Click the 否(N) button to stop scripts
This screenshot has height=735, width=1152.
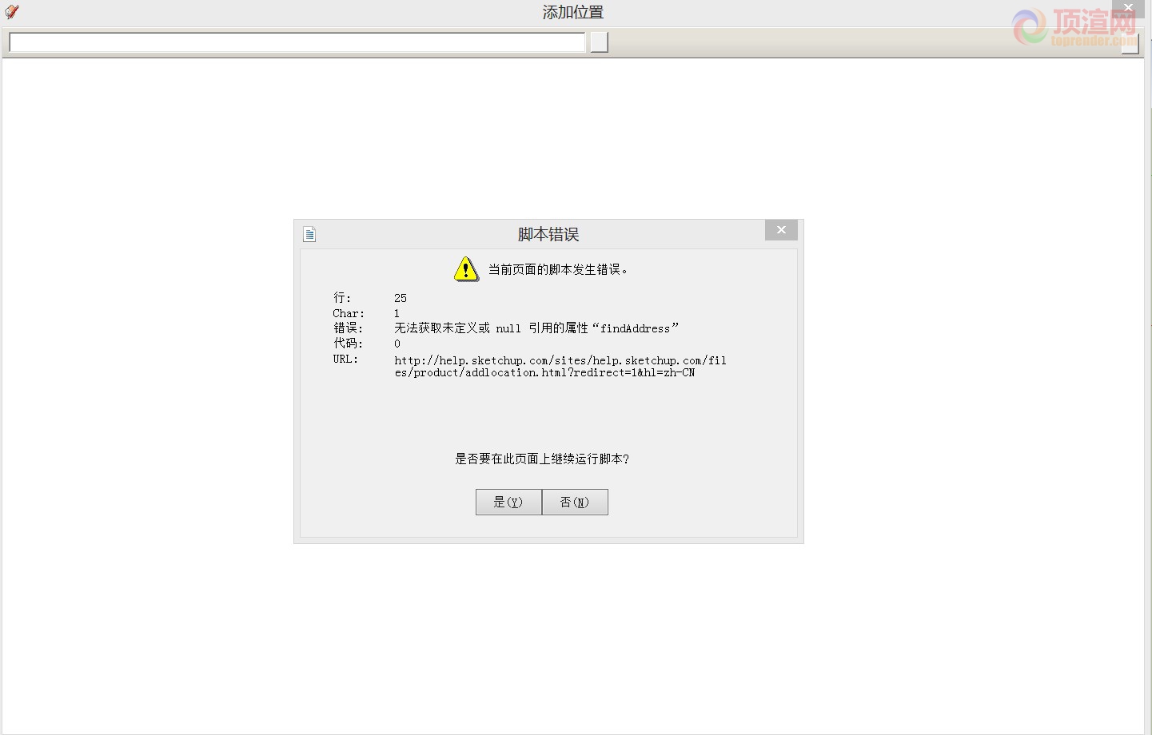575,502
